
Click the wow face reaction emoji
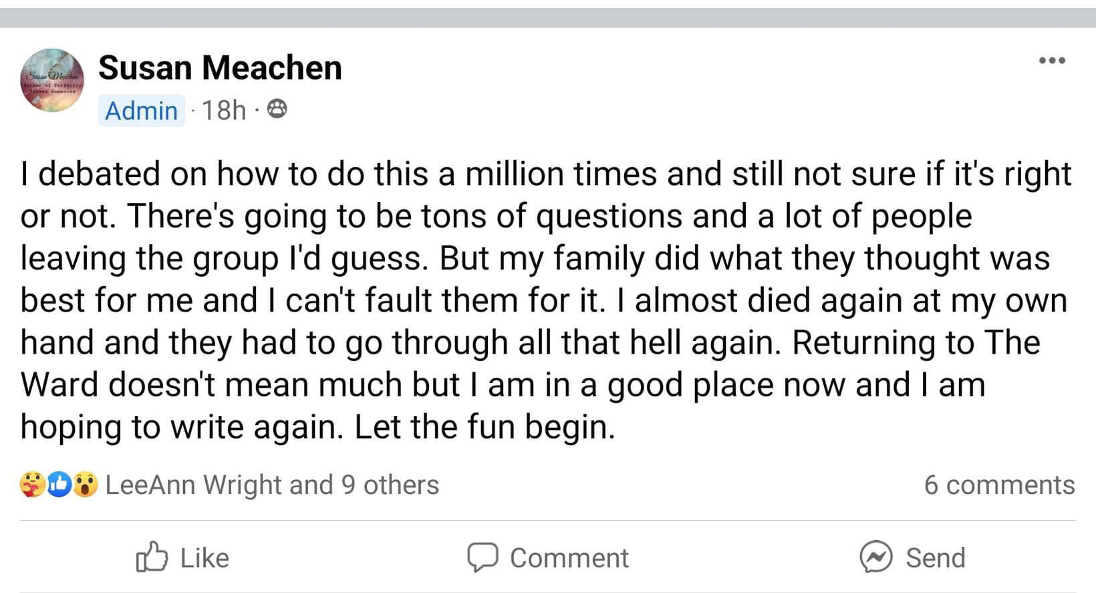[x=86, y=485]
